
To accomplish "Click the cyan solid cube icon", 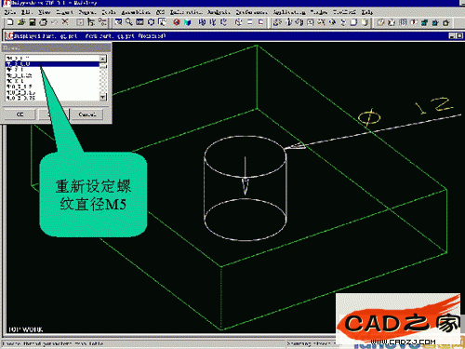I will [x=187, y=22].
